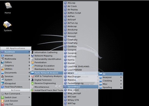Click the red Log Out power icon
Viewport: 149px width, 106px height.
(2, 104)
